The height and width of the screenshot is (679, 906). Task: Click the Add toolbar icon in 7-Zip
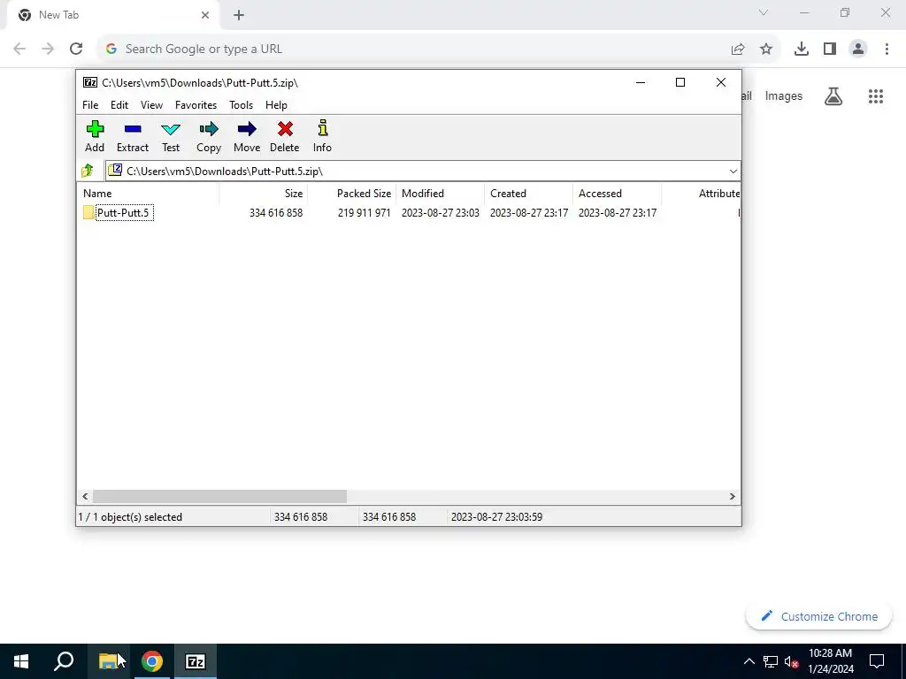point(95,136)
